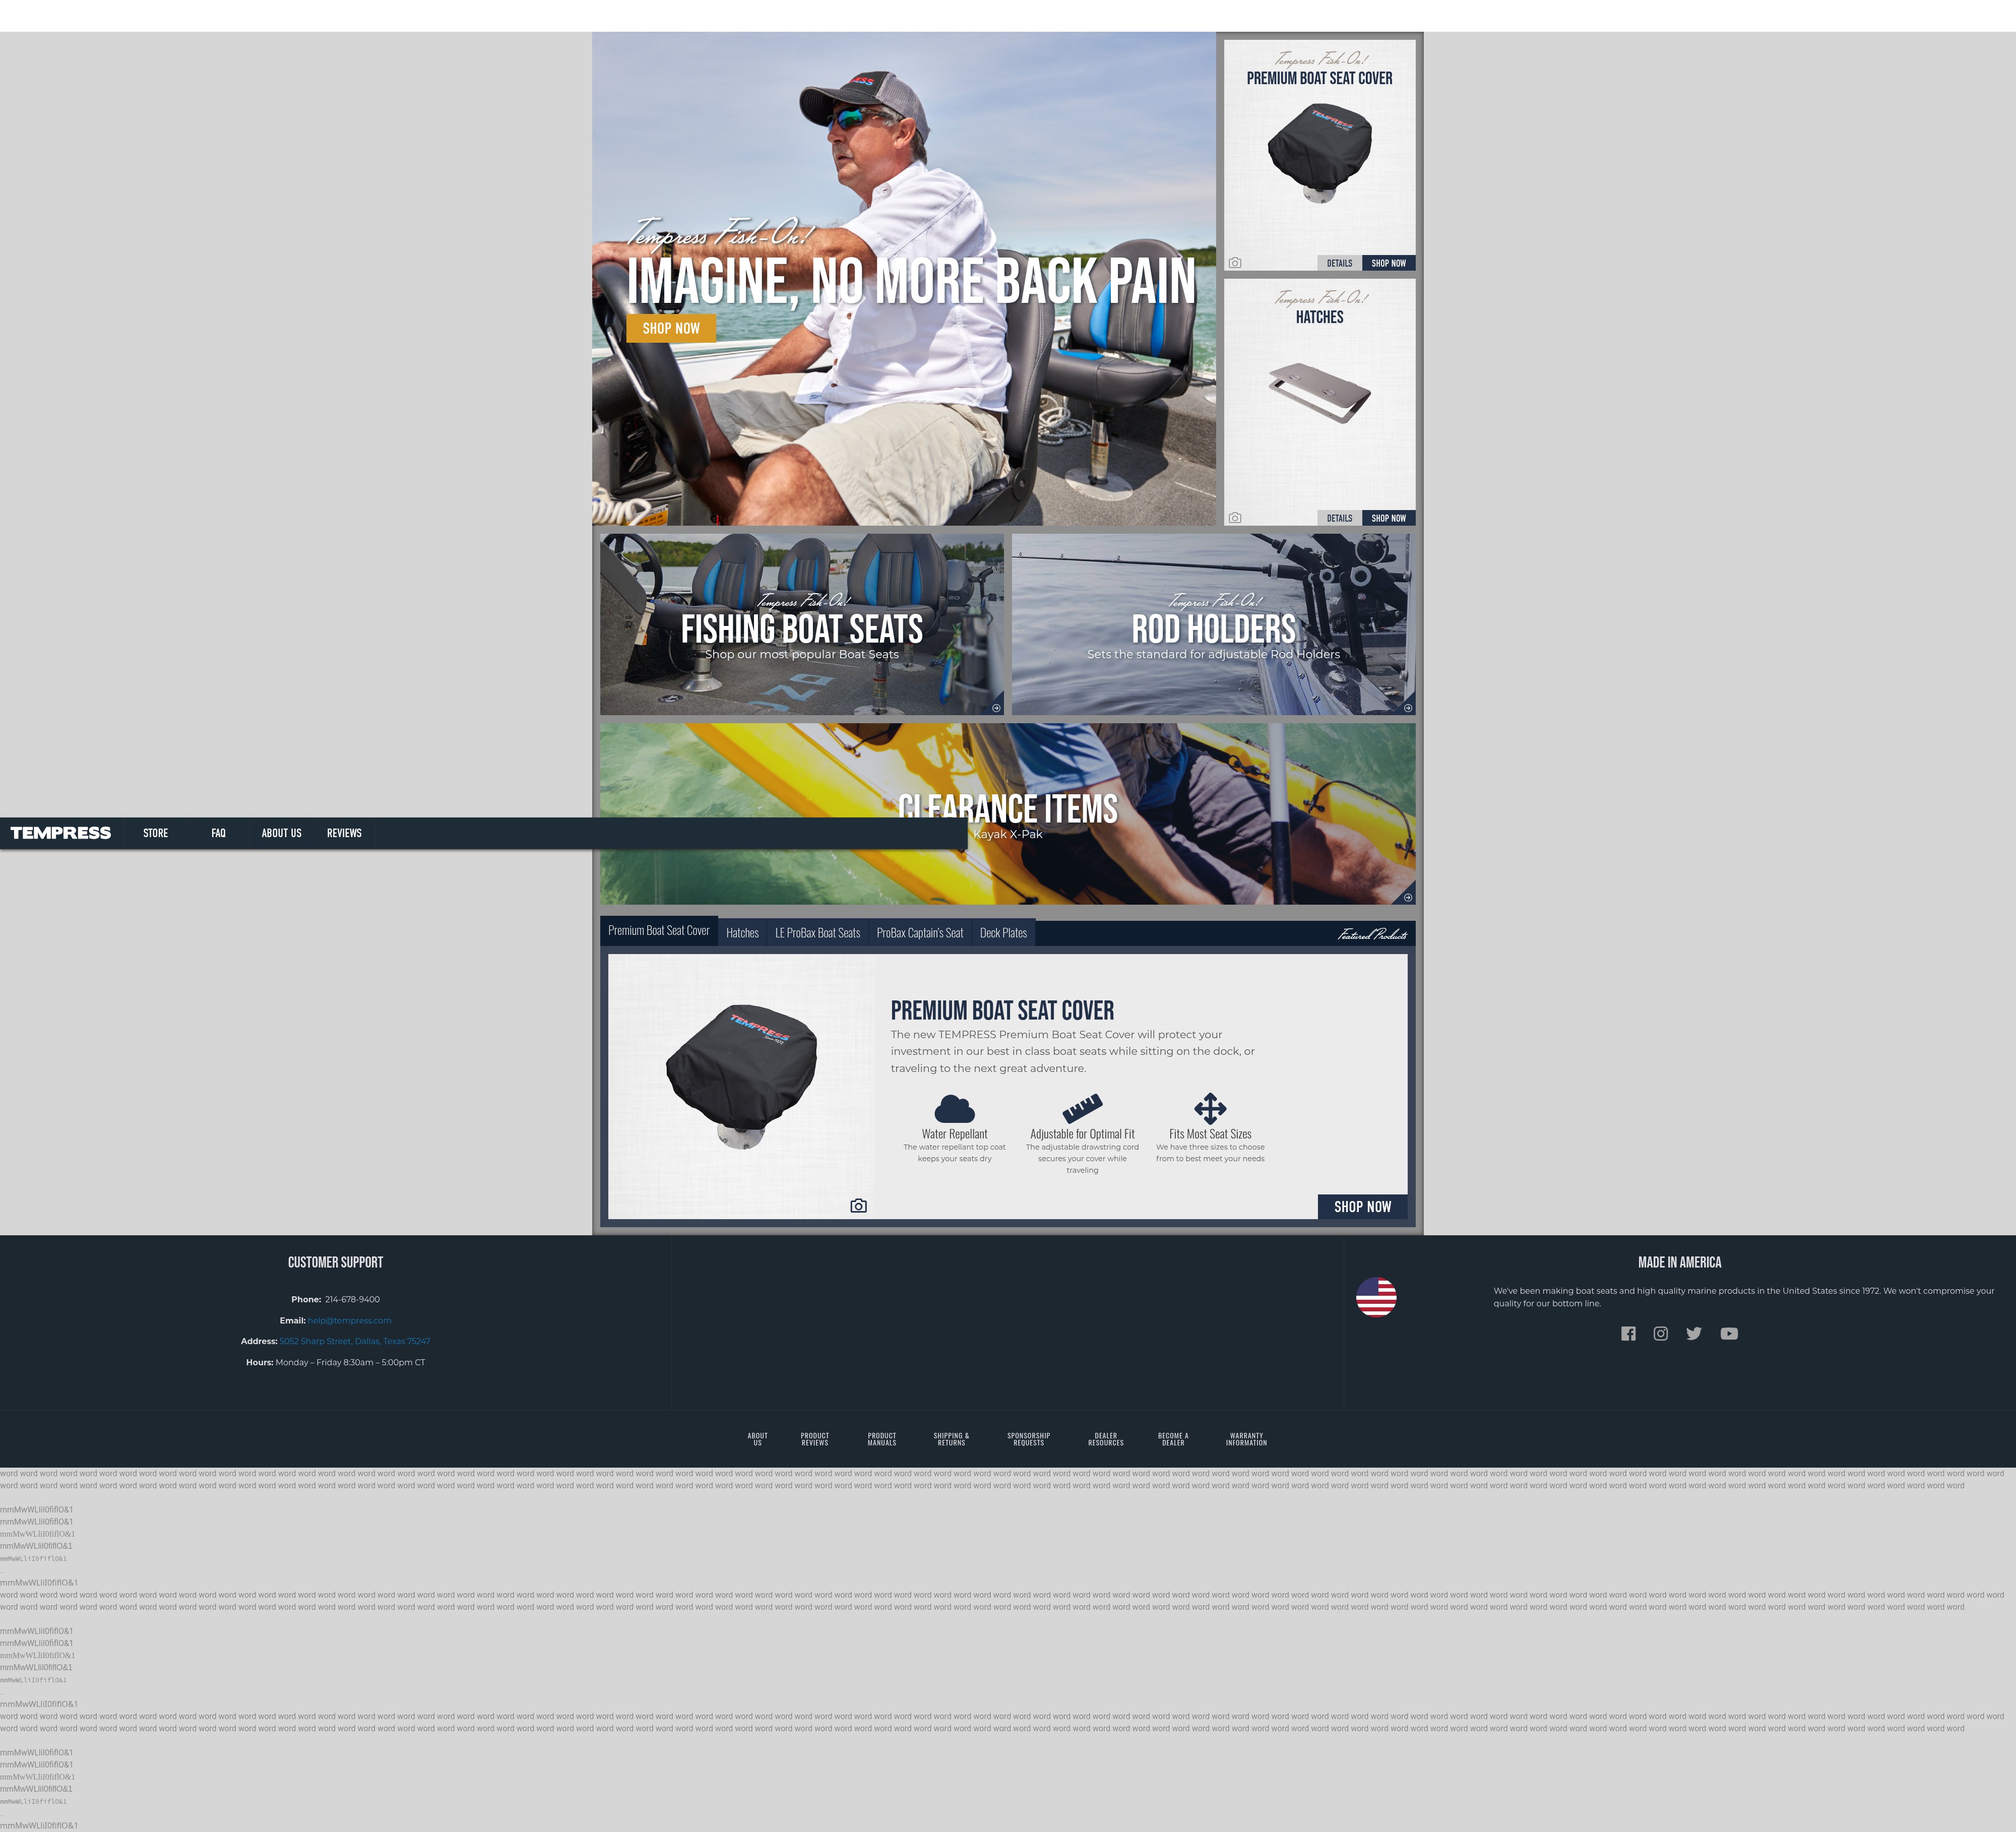The width and height of the screenshot is (2016, 1832).
Task: Open the Become a Dealer footer link
Action: [1173, 1439]
